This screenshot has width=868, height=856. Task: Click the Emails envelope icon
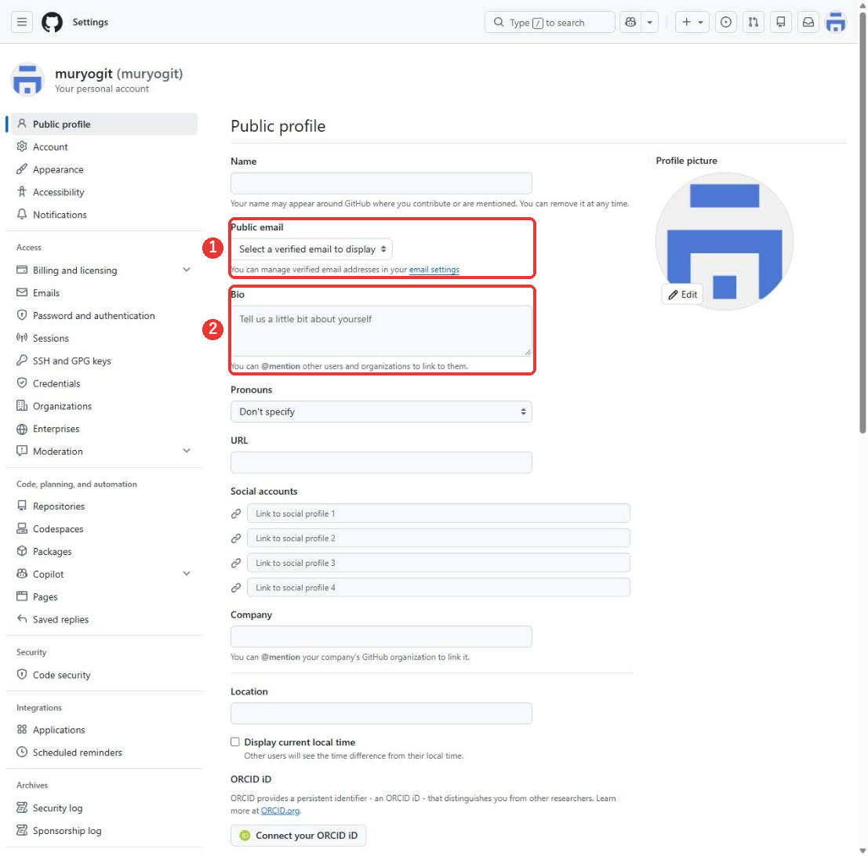22,292
